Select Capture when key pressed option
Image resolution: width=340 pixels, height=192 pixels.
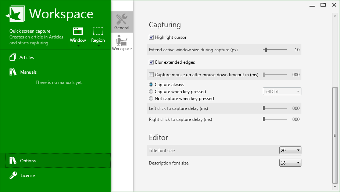coord(151,92)
